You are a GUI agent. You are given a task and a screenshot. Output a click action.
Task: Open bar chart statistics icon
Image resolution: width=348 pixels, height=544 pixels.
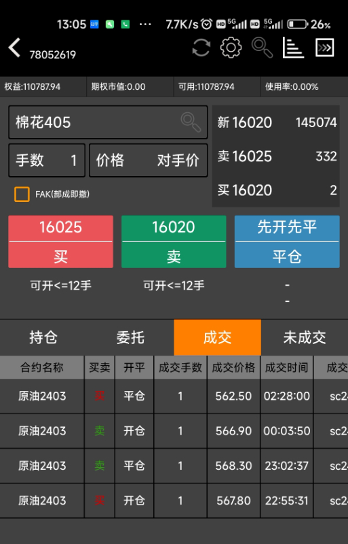click(x=293, y=48)
